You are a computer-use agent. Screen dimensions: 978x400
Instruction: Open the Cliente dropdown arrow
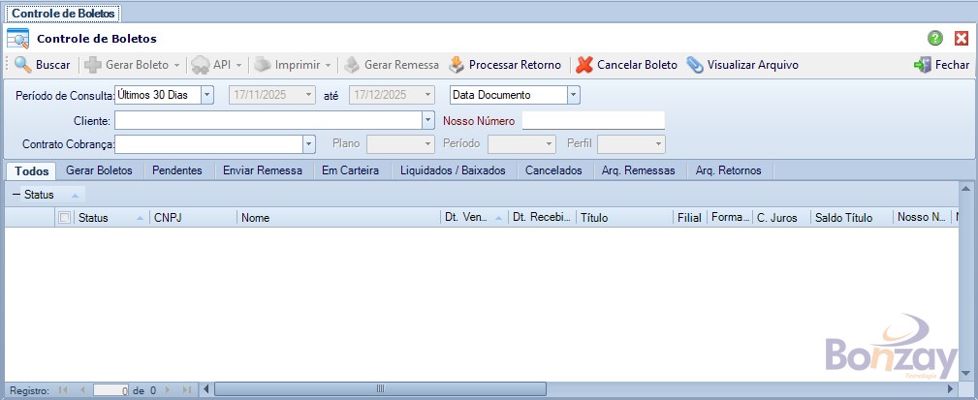[x=427, y=120]
